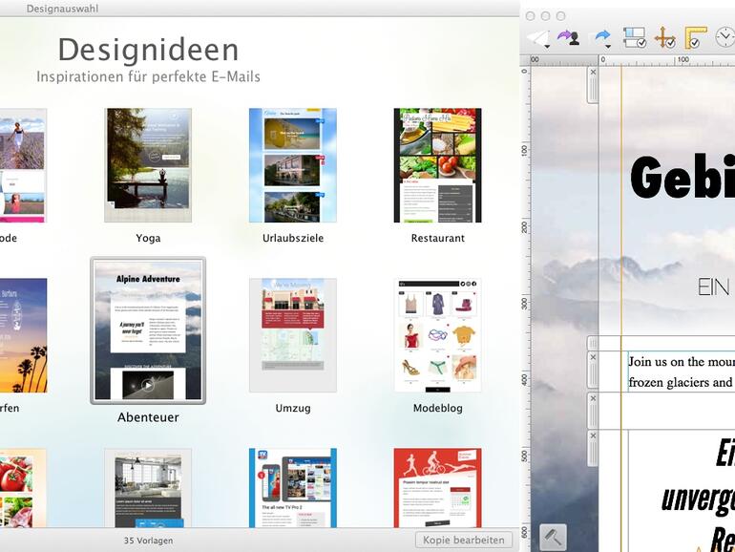Click the Yoga label text
This screenshot has height=552, width=735.
(x=148, y=238)
